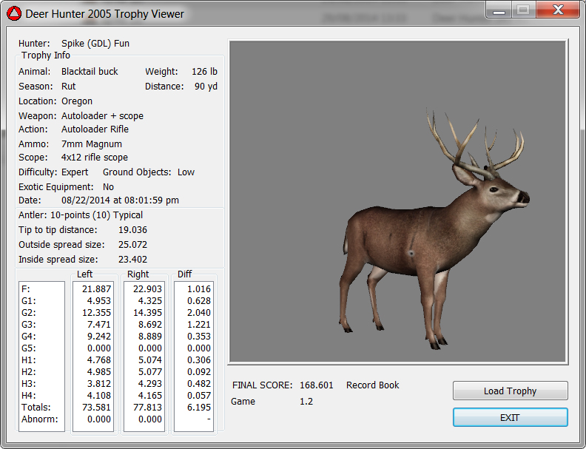
Task: Click the disabled maximize button
Action: (523, 10)
